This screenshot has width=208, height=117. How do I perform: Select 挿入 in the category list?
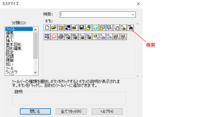(x=19, y=41)
